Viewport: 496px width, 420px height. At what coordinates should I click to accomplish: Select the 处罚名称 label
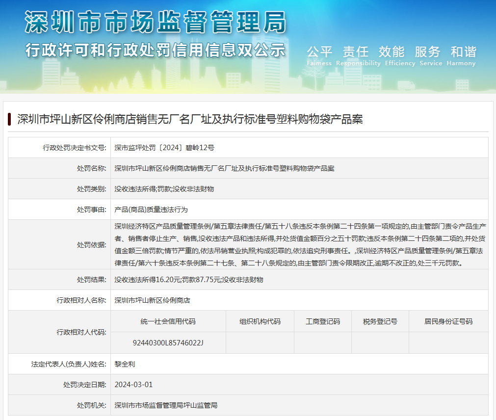pos(92,168)
